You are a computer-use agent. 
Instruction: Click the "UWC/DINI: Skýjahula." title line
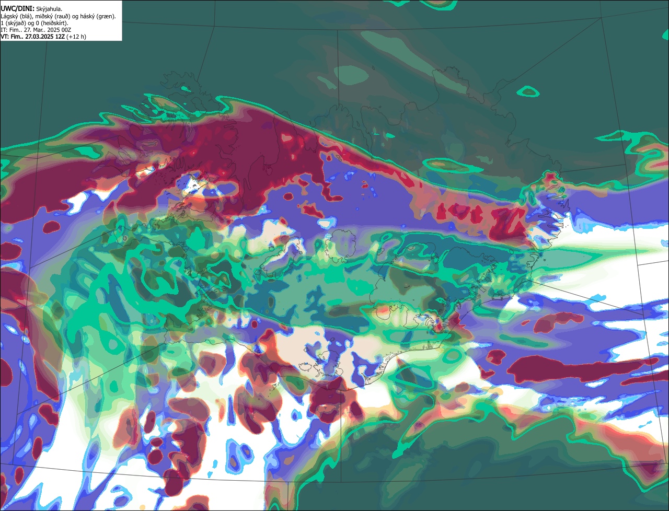[x=31, y=9]
